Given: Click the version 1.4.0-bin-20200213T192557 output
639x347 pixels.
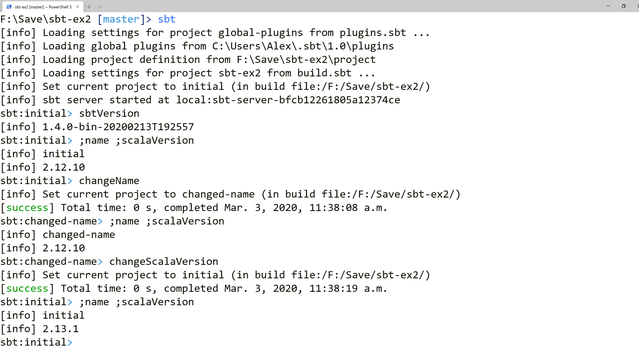Looking at the screenshot, I should [117, 127].
